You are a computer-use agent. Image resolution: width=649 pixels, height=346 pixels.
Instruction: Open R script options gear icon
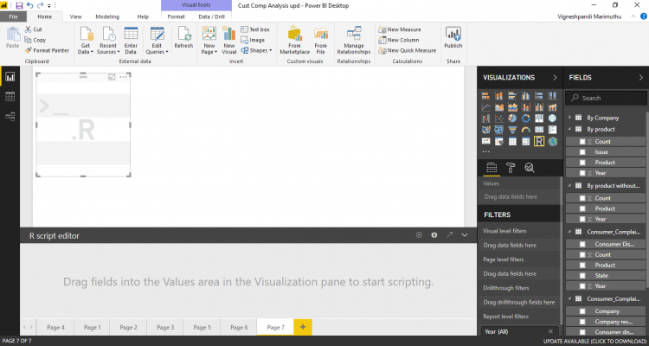pyautogui.click(x=434, y=234)
